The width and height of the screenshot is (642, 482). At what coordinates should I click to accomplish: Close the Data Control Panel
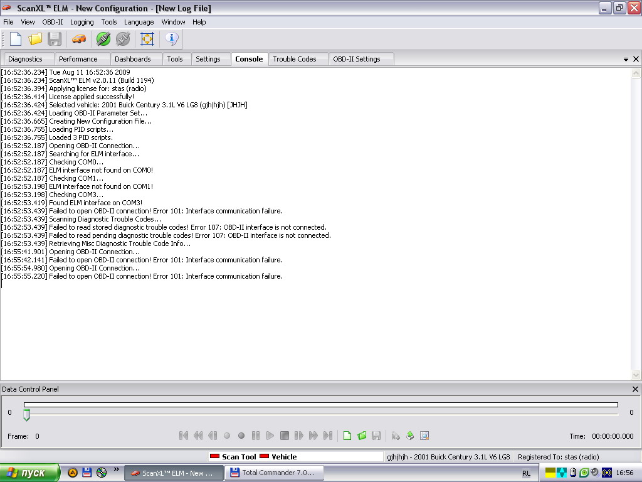pos(635,389)
